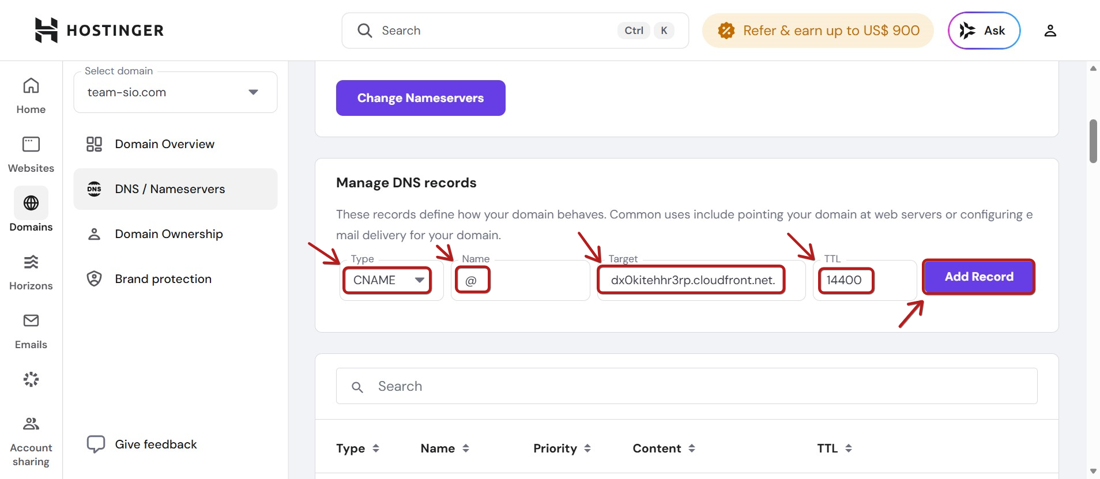Open the Home section in the sidebar

31,96
